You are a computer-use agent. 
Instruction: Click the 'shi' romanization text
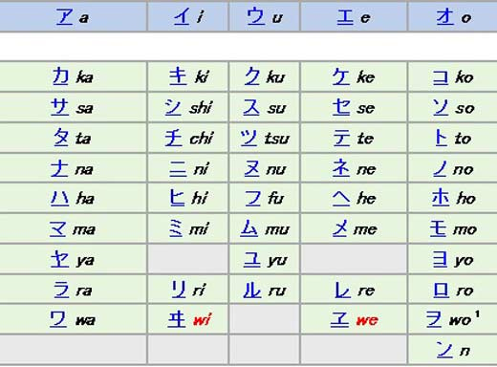pyautogui.click(x=201, y=107)
